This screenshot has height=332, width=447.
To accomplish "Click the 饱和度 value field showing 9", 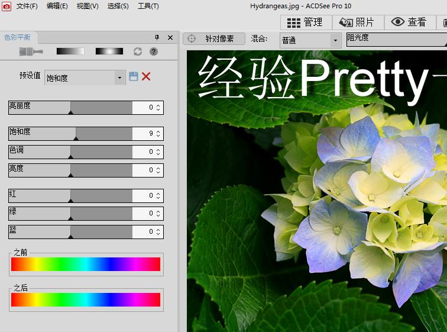I will [x=144, y=134].
